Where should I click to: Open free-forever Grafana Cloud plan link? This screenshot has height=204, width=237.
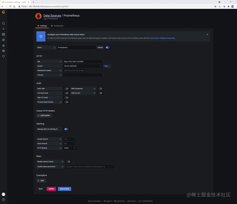[162, 38]
